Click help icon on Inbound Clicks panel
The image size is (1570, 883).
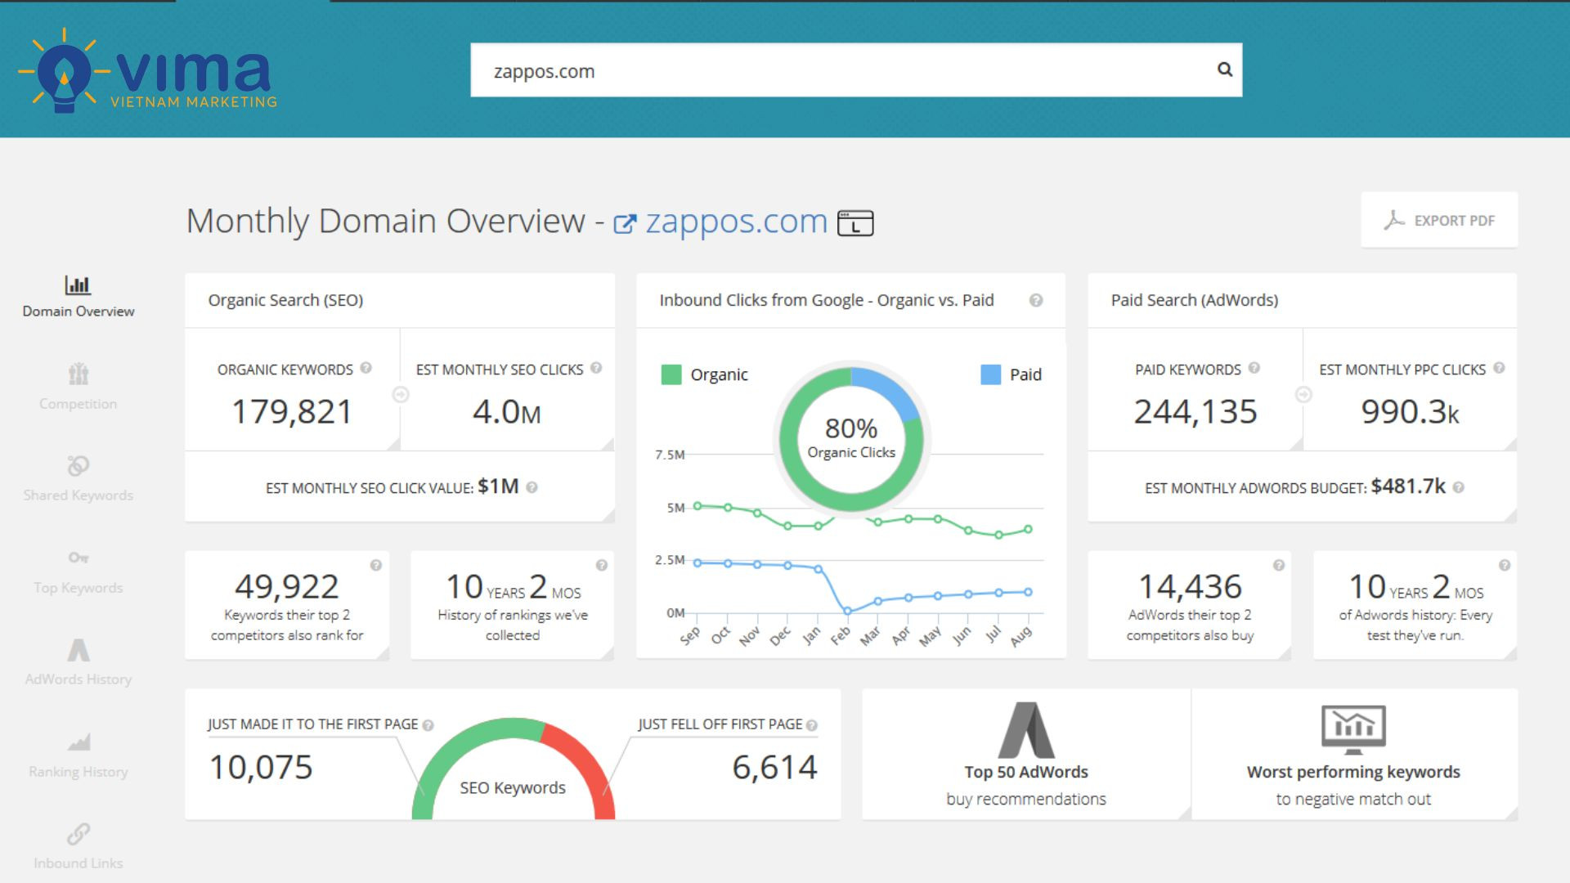coord(1035,300)
